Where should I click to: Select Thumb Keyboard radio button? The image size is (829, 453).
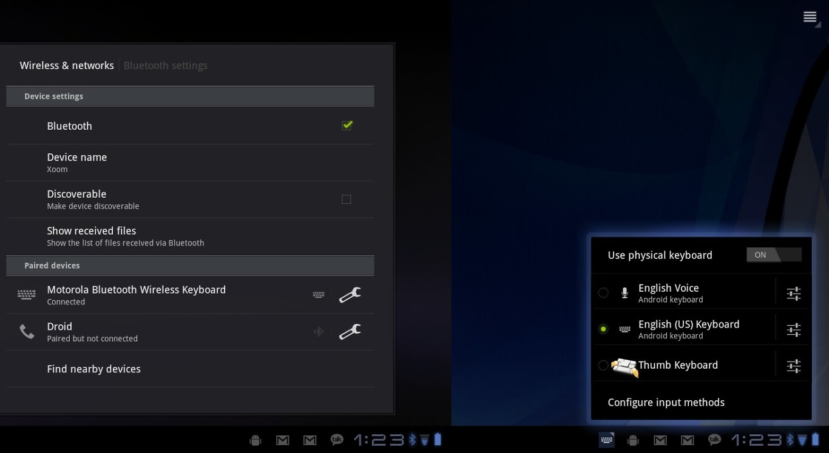pyautogui.click(x=603, y=365)
